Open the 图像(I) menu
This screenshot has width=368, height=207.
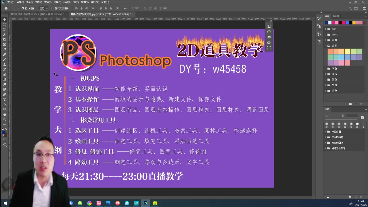pyautogui.click(x=29, y=2)
